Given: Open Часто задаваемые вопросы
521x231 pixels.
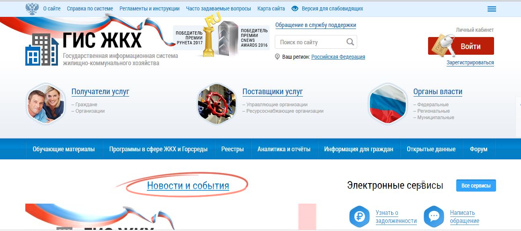Looking at the screenshot, I should [x=218, y=8].
